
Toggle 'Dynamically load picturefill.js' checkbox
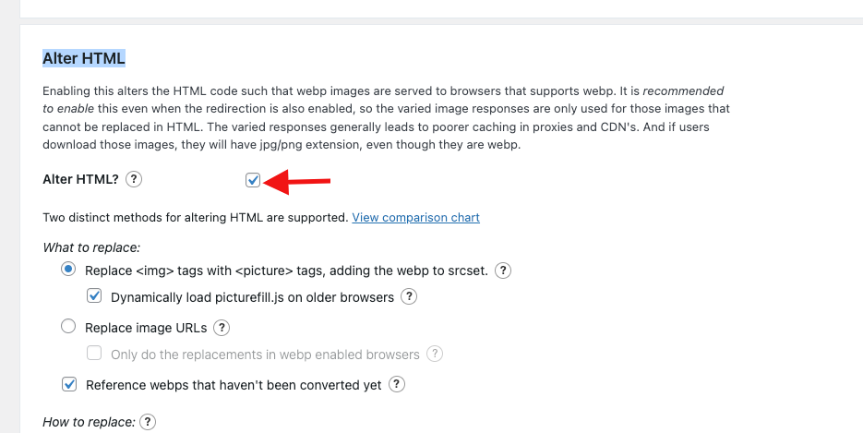pos(94,296)
